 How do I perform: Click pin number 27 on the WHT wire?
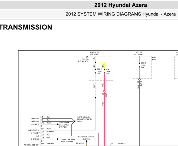click(x=43, y=129)
